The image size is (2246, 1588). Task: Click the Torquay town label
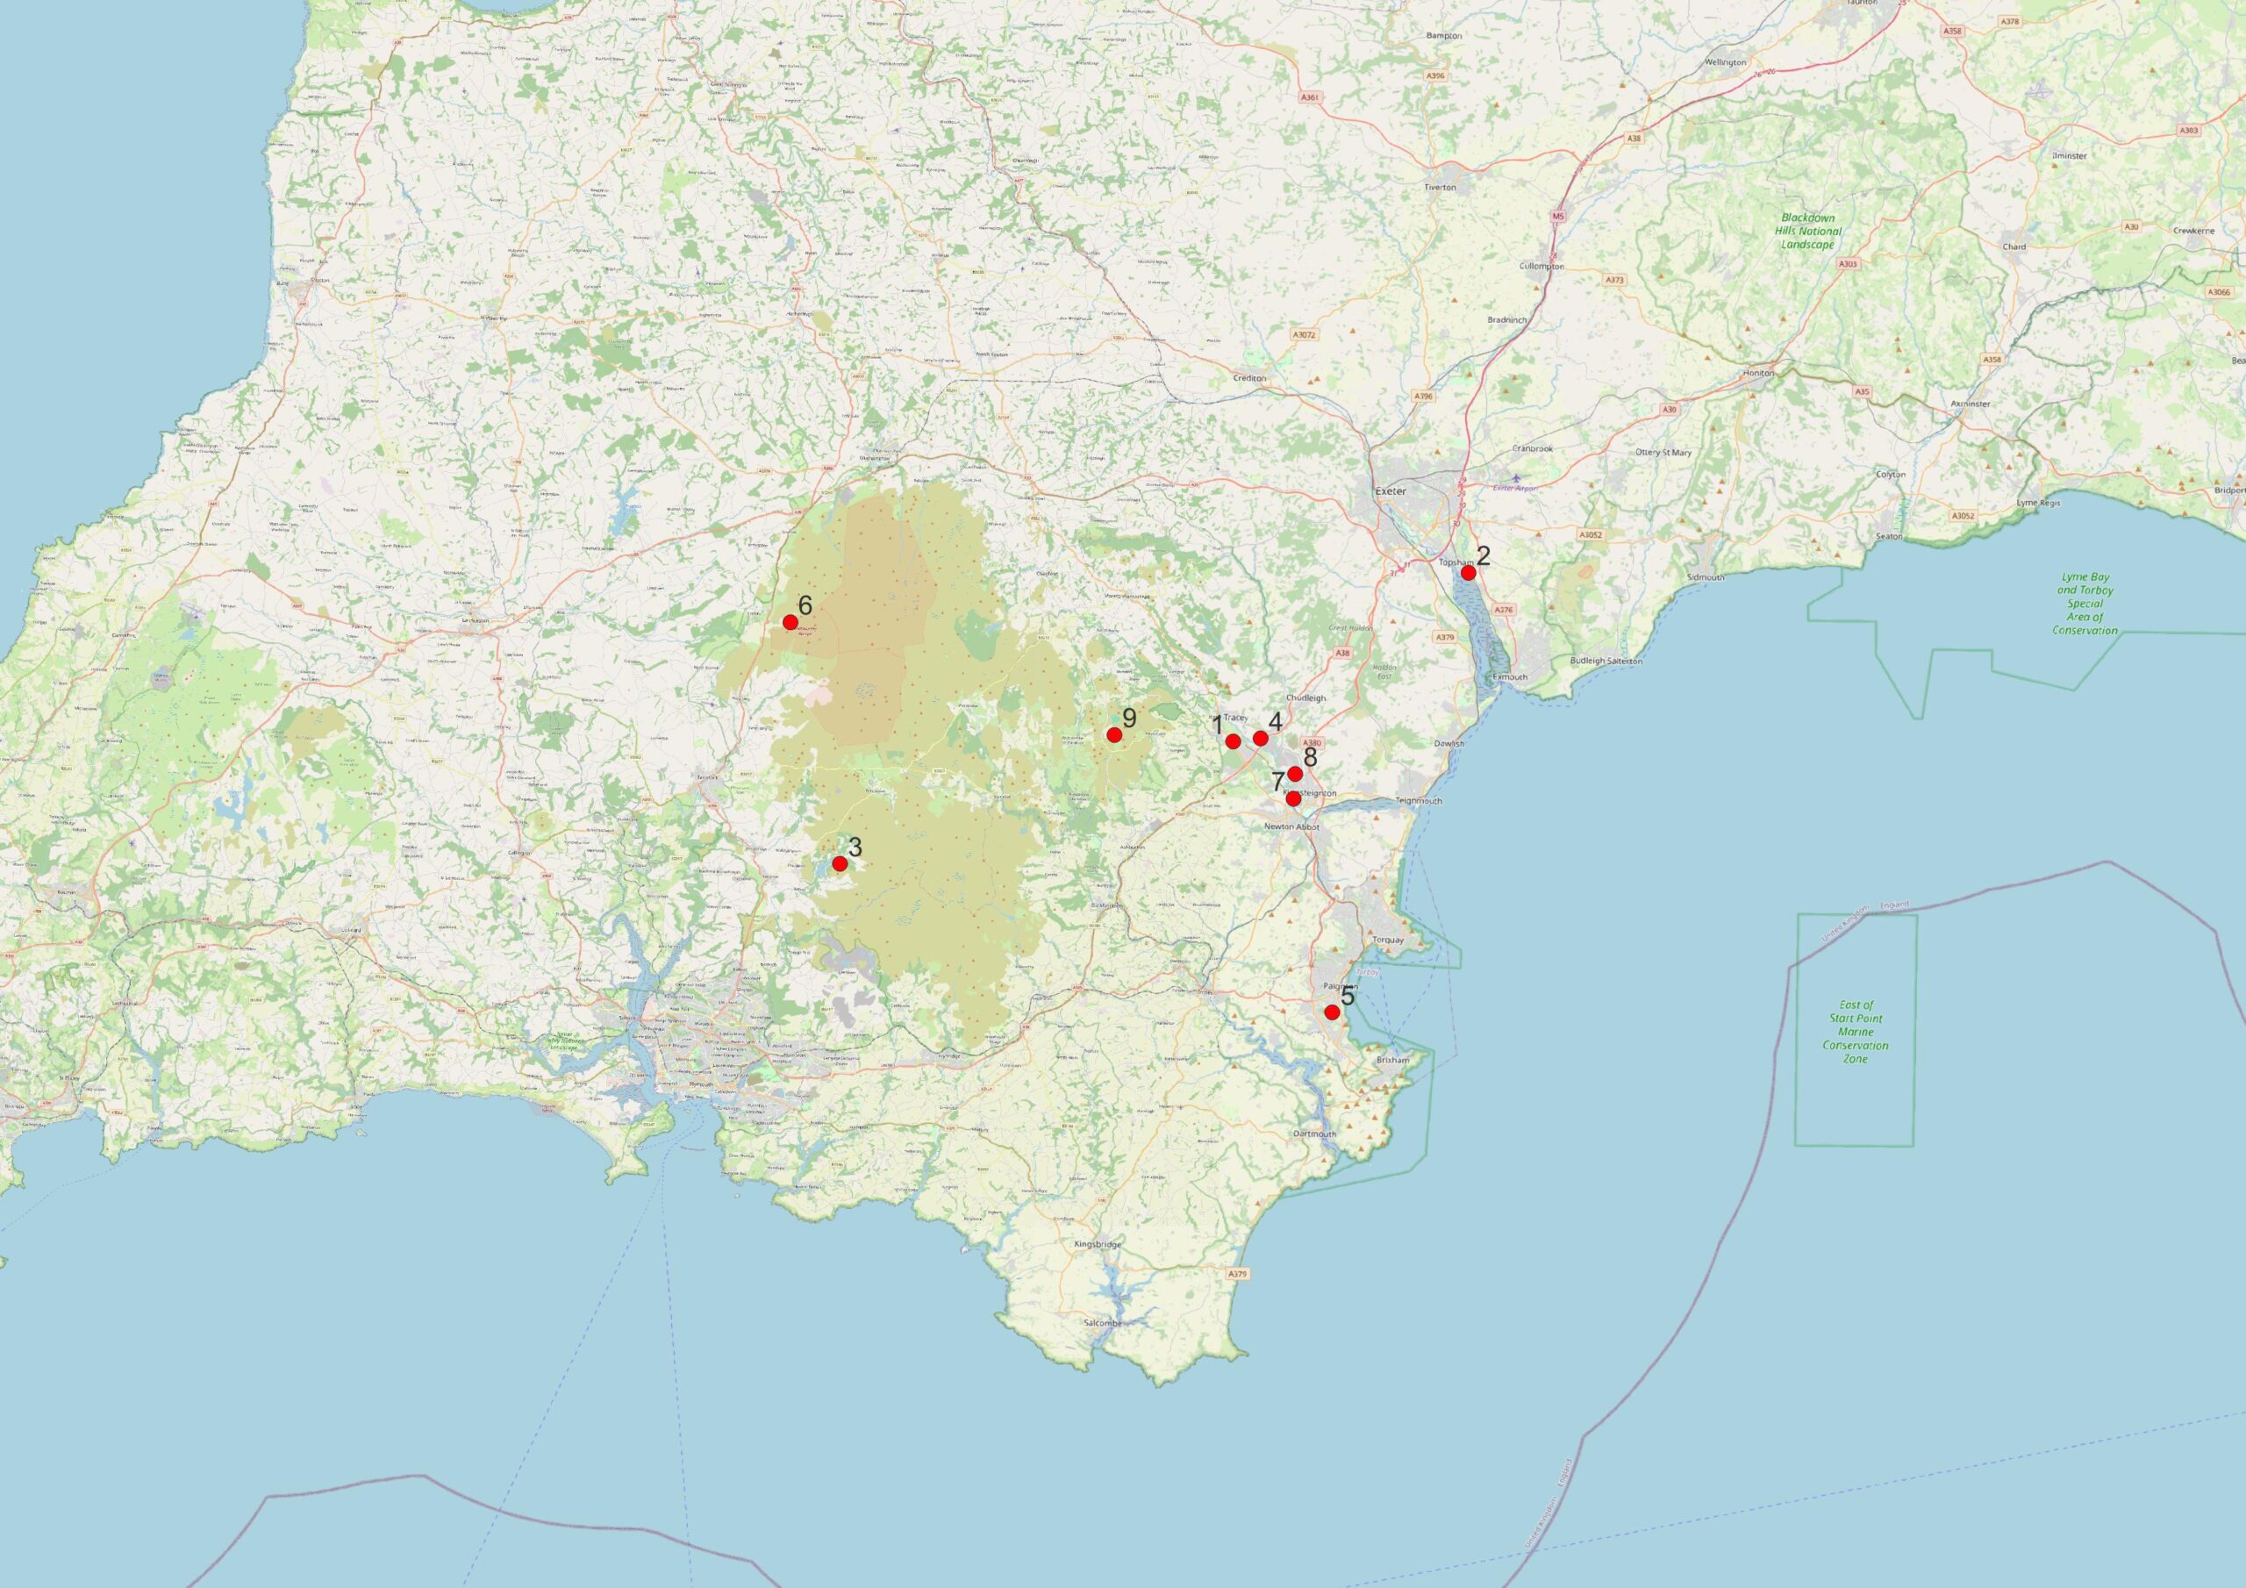(x=1388, y=940)
